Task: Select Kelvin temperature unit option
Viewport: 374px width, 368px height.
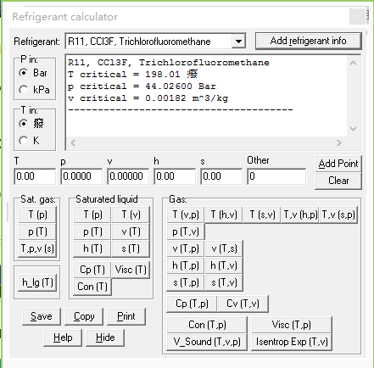Action: pos(24,141)
